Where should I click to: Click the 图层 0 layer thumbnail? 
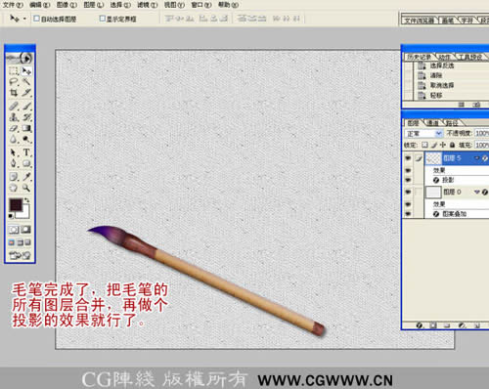click(x=433, y=193)
